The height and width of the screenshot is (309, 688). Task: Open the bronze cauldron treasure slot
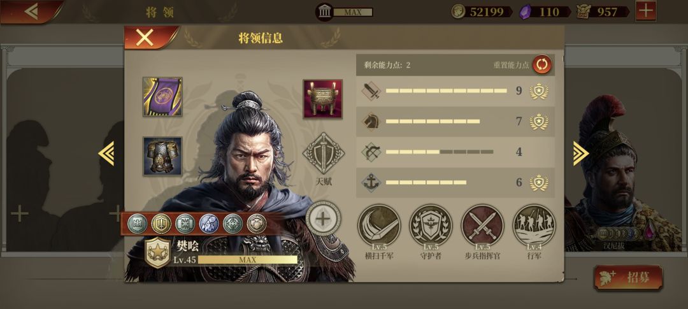pyautogui.click(x=322, y=99)
